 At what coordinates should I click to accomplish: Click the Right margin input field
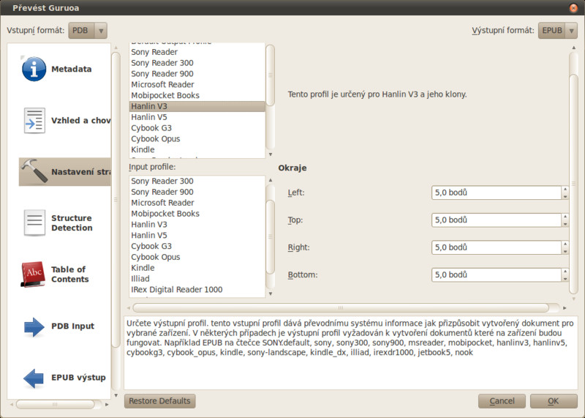(x=496, y=247)
